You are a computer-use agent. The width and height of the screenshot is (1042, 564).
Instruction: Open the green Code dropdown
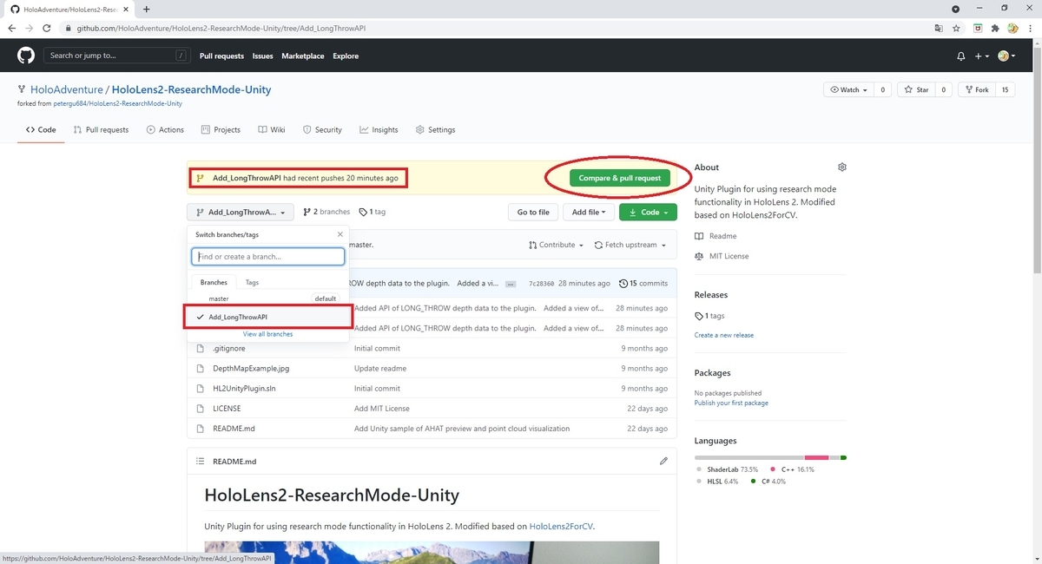pyautogui.click(x=648, y=212)
